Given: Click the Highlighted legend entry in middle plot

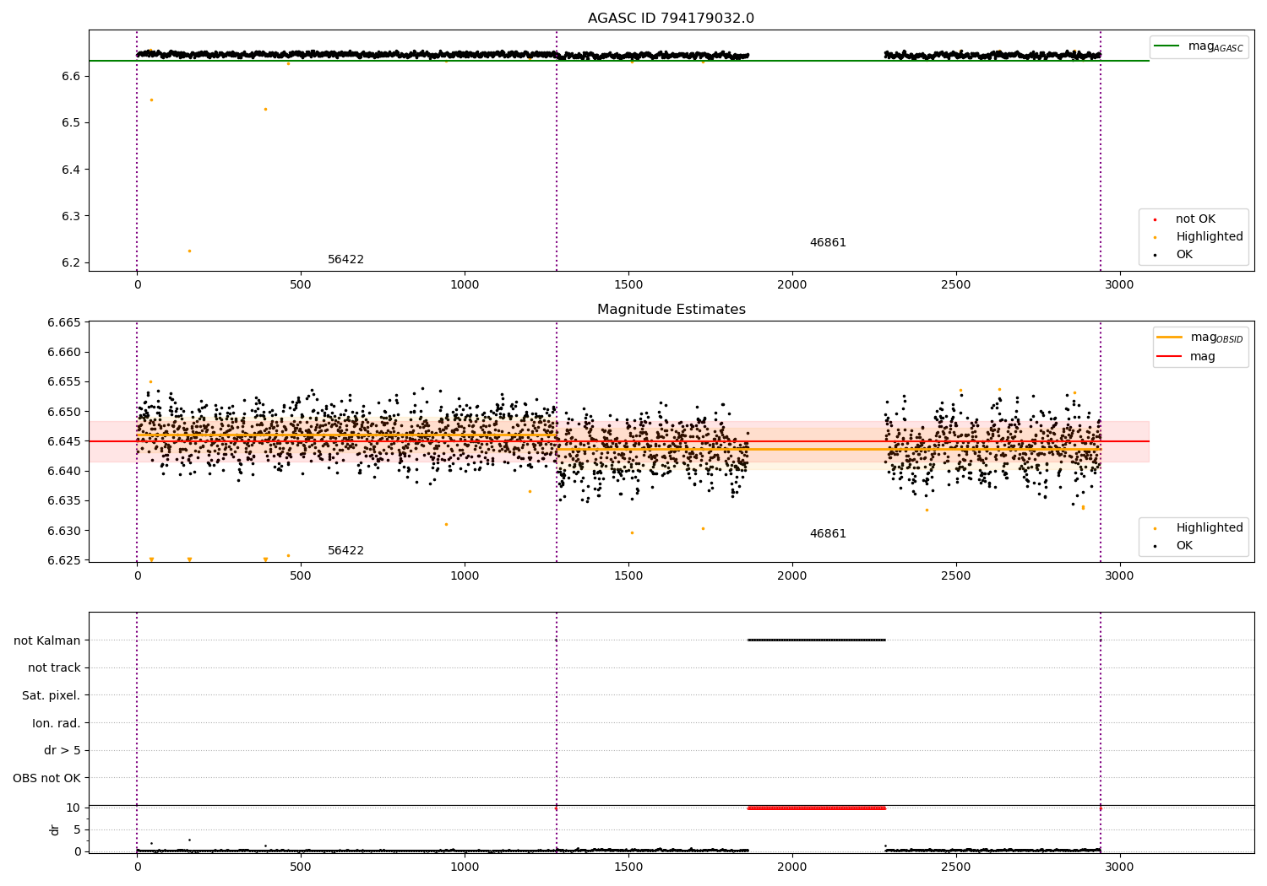Looking at the screenshot, I should (1209, 528).
